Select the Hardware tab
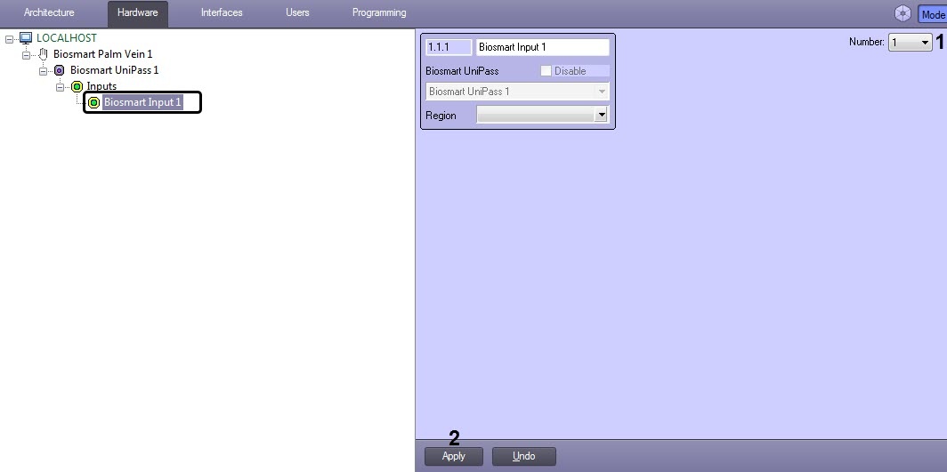947x472 pixels. [x=138, y=13]
